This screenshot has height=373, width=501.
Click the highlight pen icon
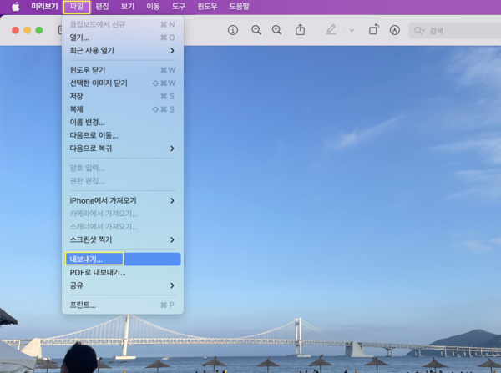[x=331, y=30]
